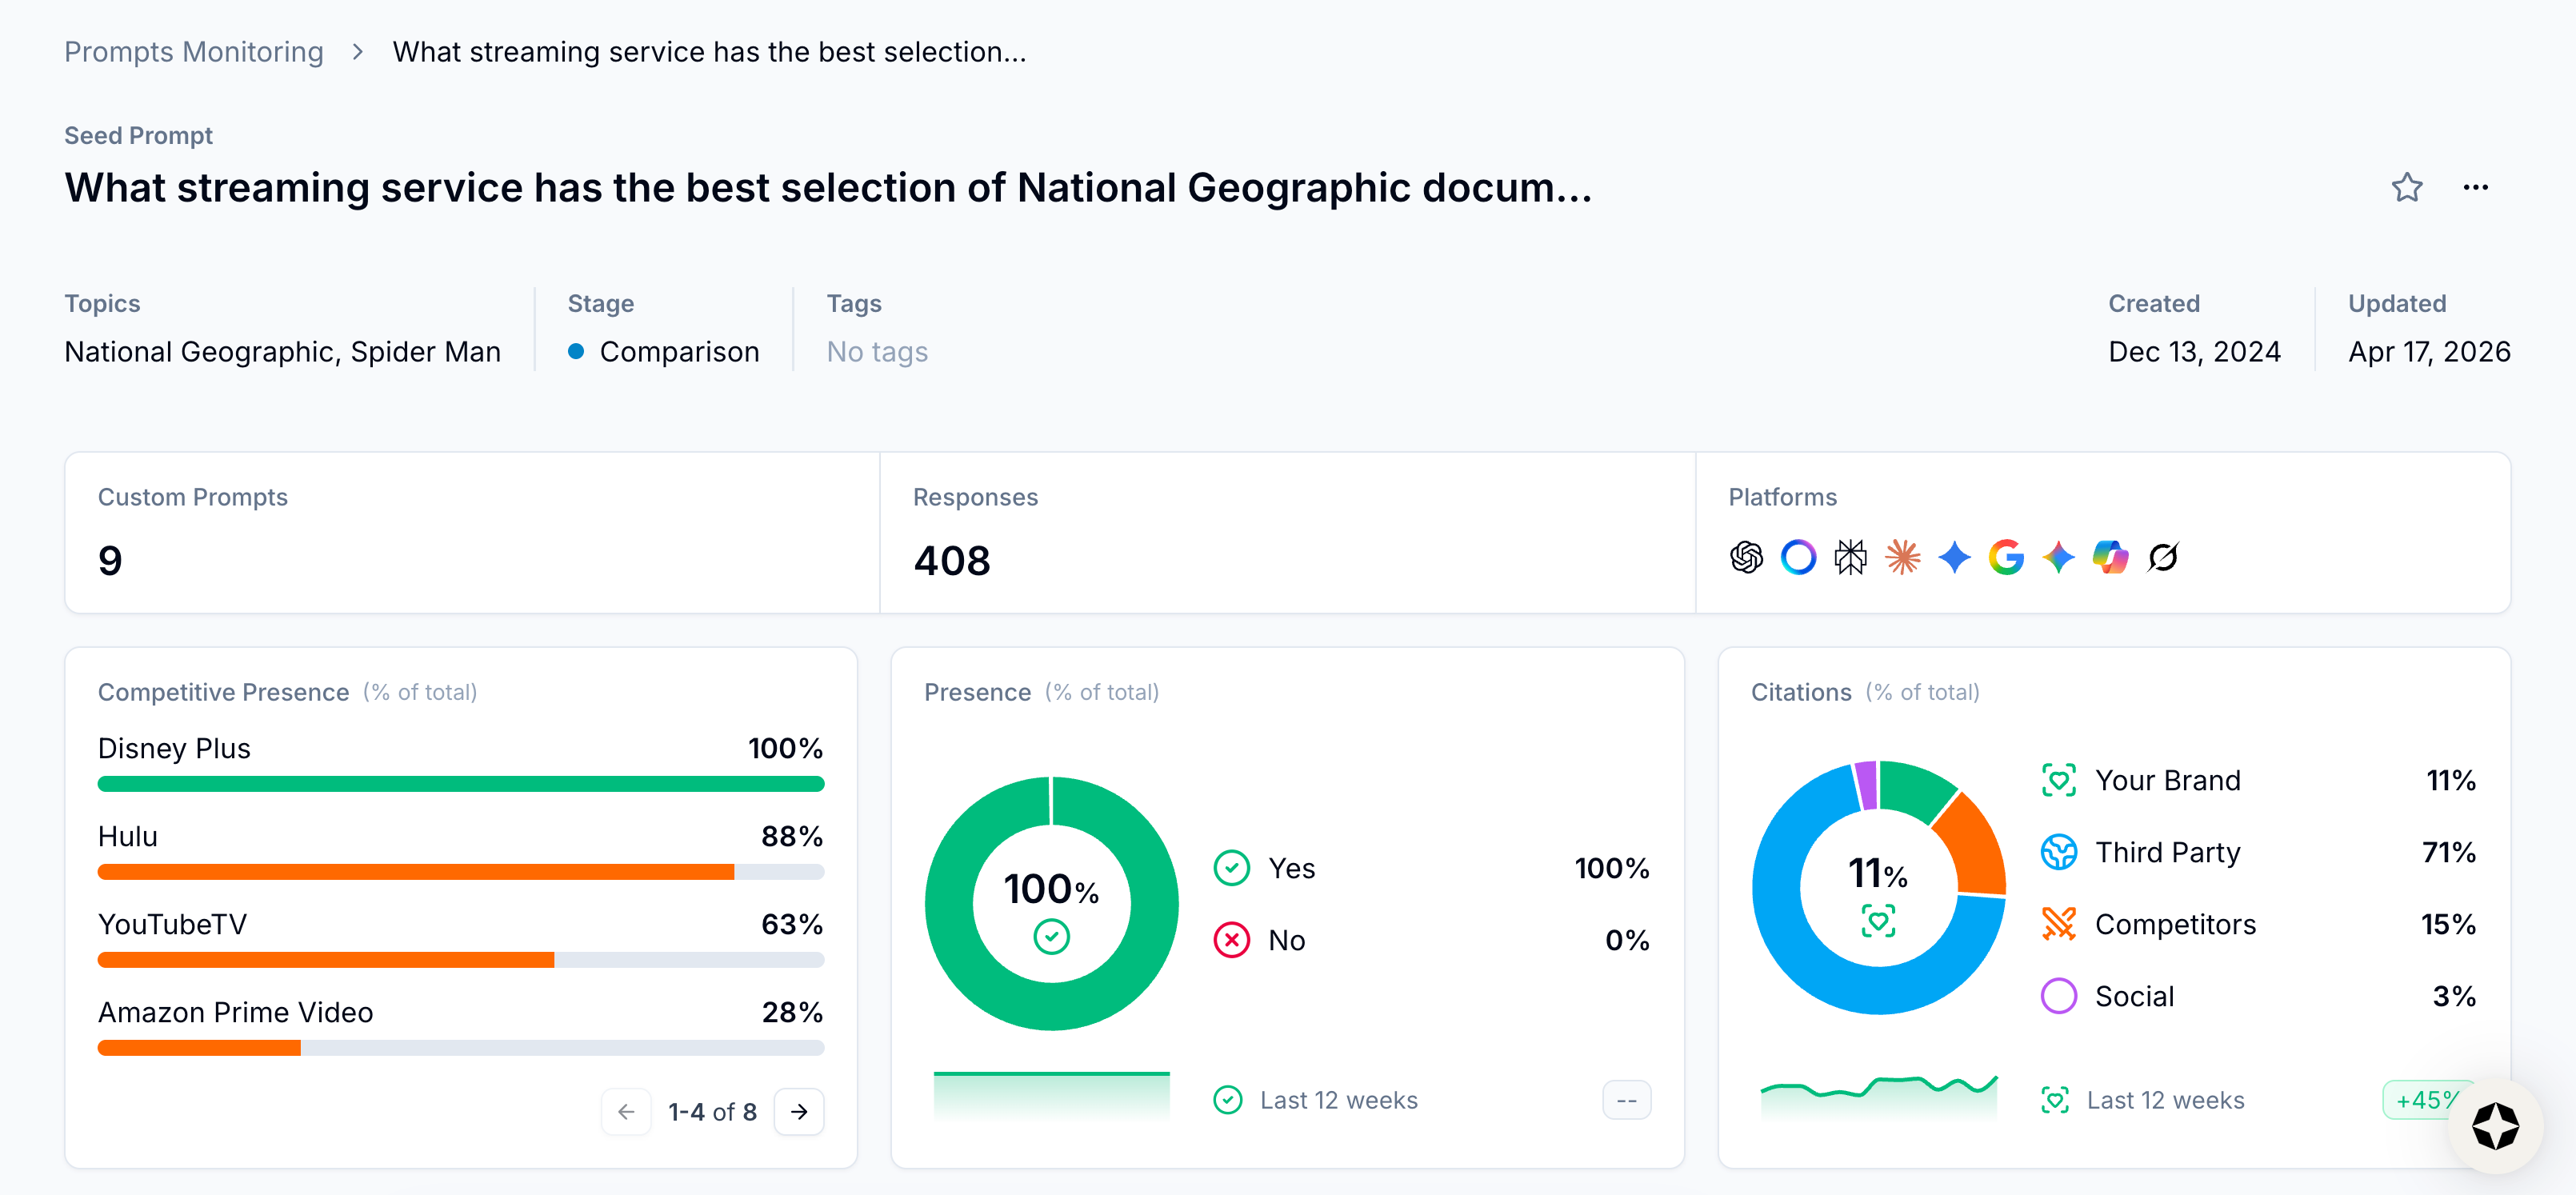Open the three-dot more options menu
The height and width of the screenshot is (1195, 2576).
click(2475, 187)
